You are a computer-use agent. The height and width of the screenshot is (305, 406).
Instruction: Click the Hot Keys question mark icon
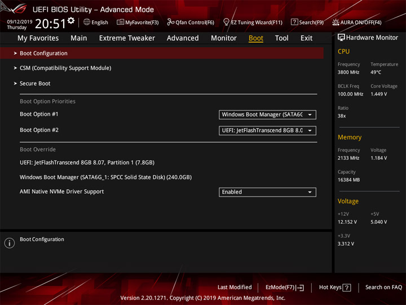(x=346, y=287)
